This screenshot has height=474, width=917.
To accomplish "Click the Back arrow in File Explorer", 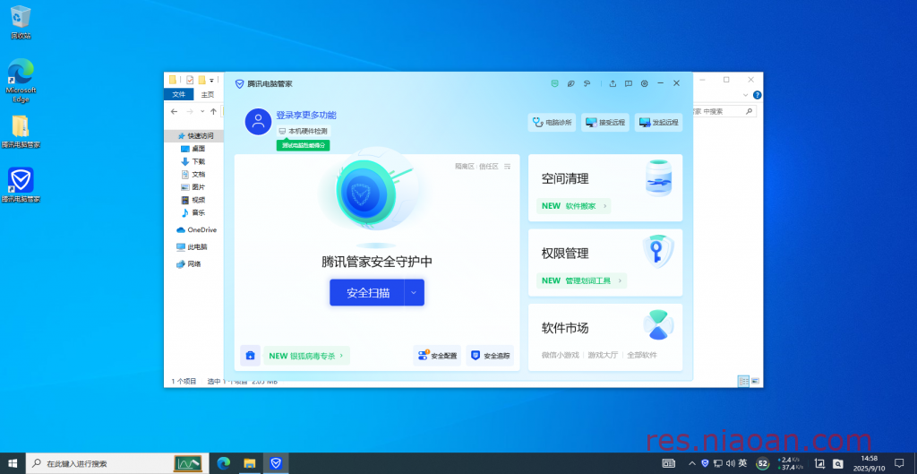I will tap(175, 111).
